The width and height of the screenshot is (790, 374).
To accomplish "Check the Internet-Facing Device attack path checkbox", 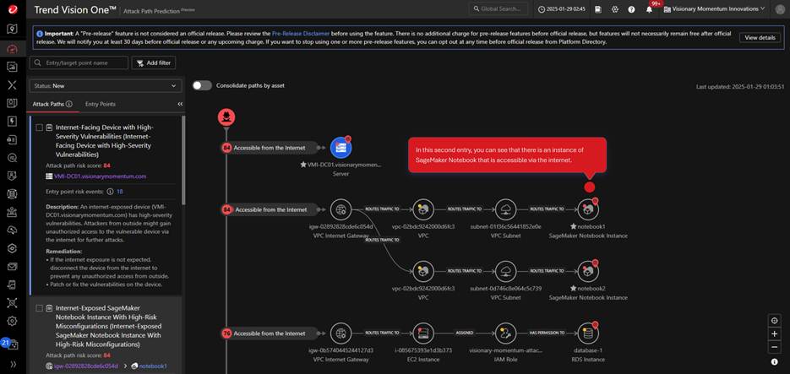I will [x=40, y=127].
